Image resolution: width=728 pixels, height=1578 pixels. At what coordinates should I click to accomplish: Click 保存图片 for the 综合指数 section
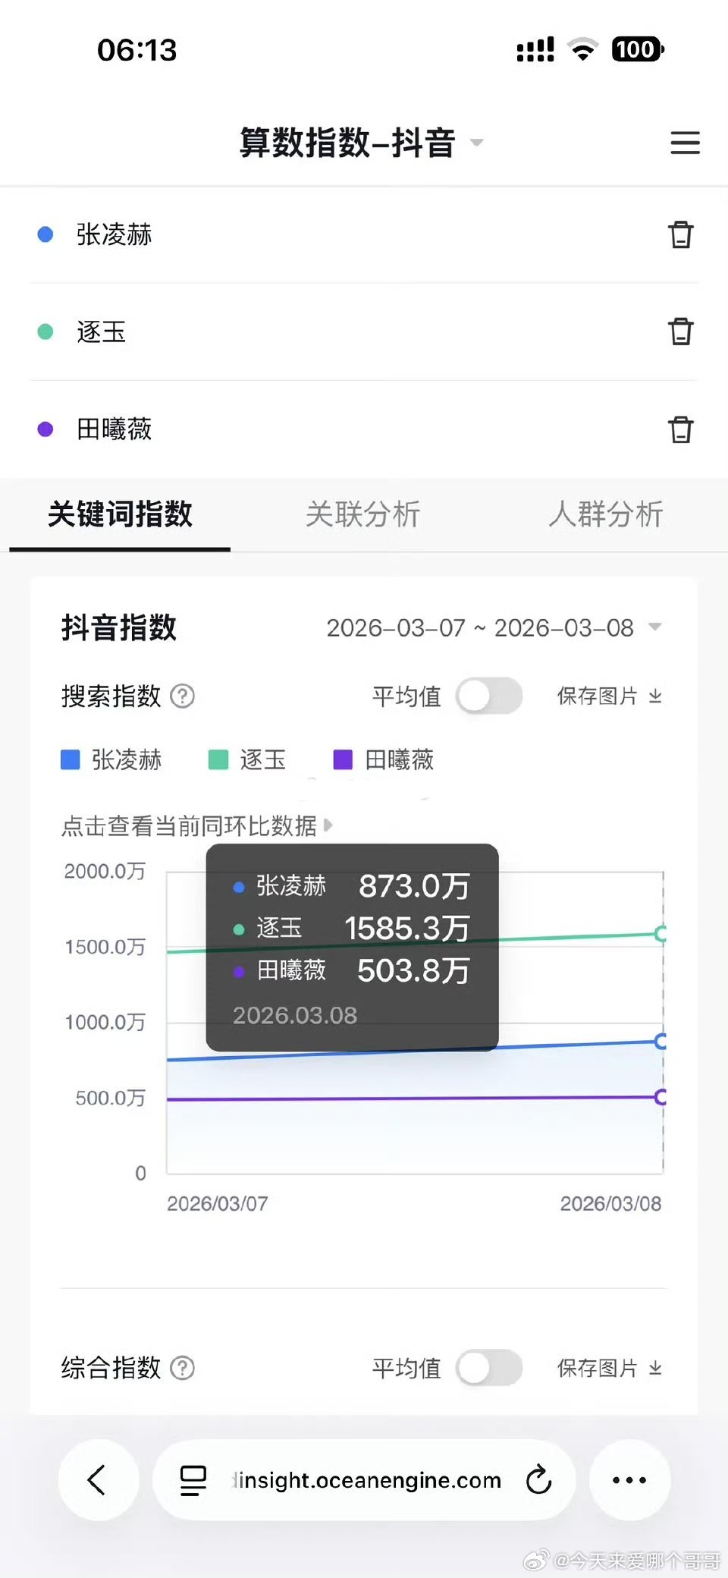610,1368
